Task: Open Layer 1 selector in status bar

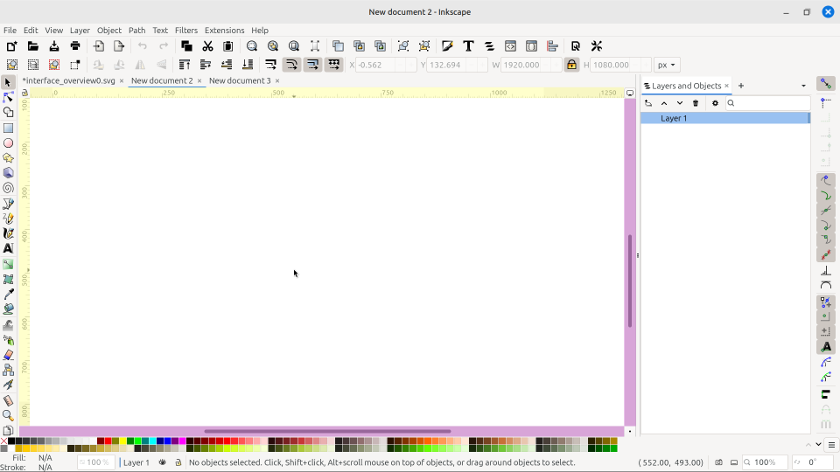Action: 136,462
